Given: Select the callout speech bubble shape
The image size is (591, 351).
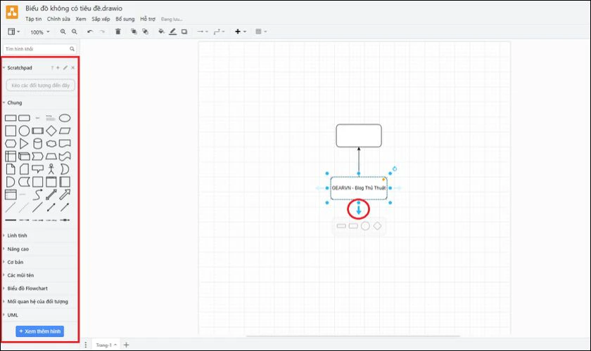Looking at the screenshot, I should (x=38, y=169).
